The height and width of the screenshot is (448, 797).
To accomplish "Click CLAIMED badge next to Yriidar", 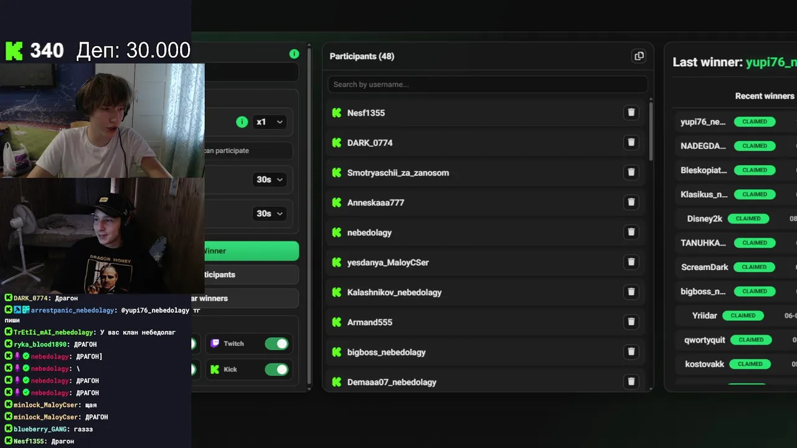I will [743, 315].
